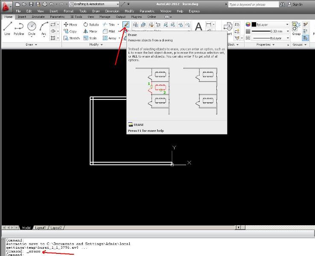
Task: Open the ByLayer linetype dropdown
Action: click(288, 38)
